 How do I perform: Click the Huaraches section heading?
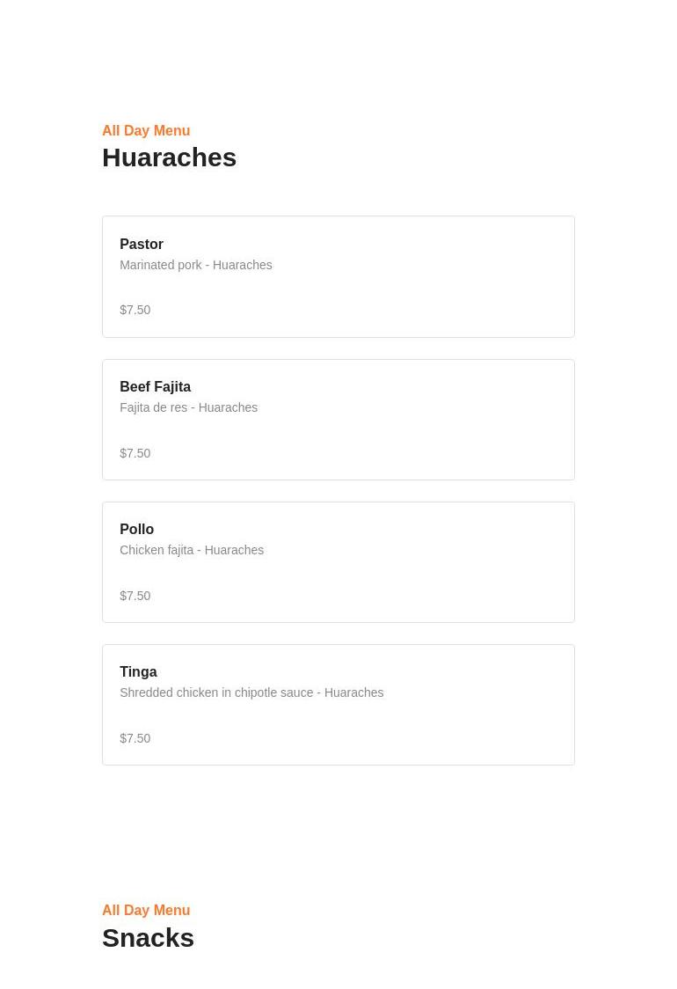pyautogui.click(x=169, y=158)
